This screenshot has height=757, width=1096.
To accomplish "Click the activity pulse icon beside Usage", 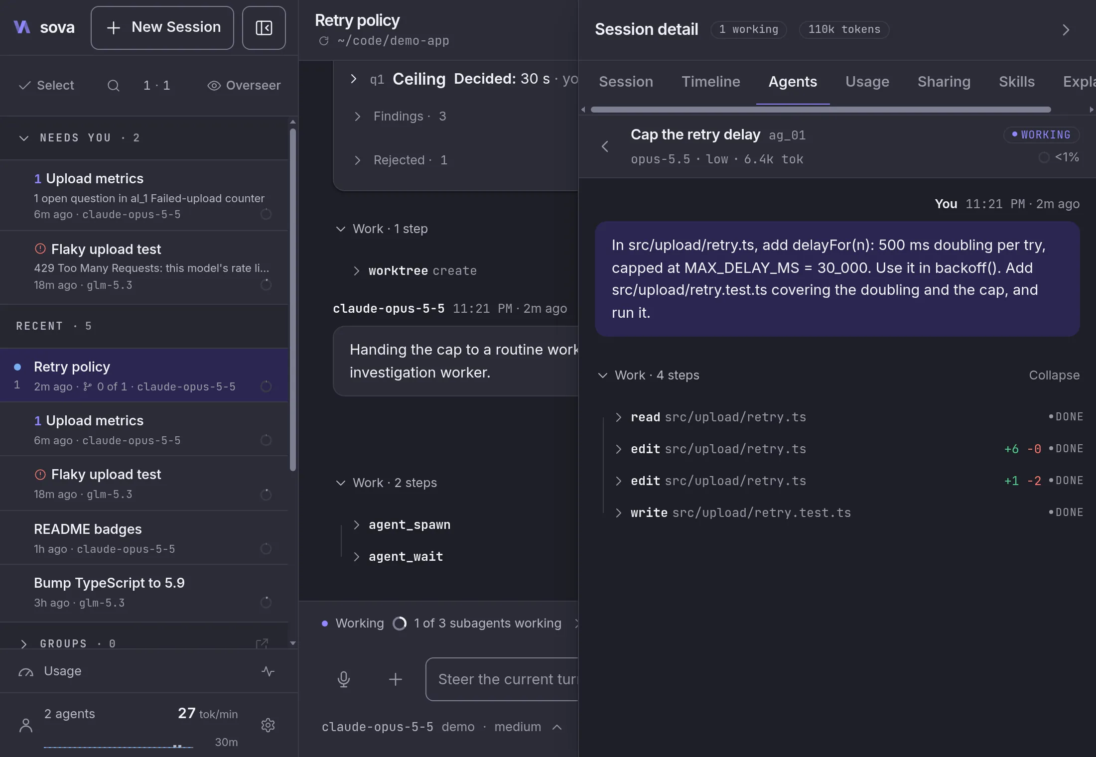I will (x=268, y=671).
